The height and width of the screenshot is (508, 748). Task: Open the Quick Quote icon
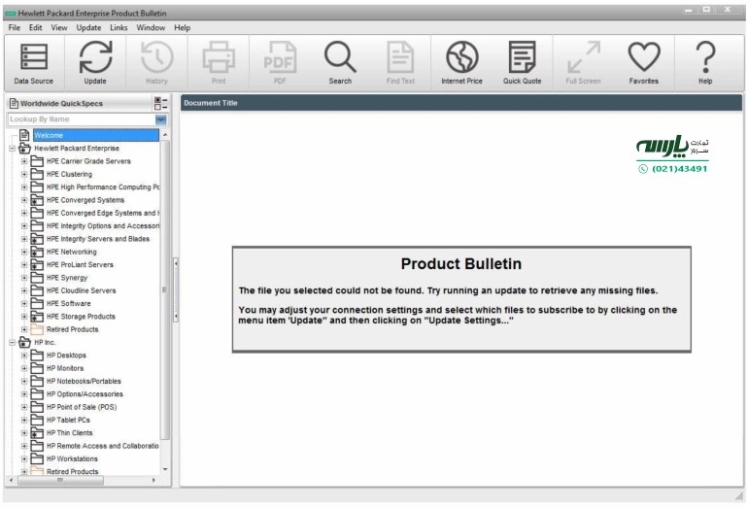[522, 57]
